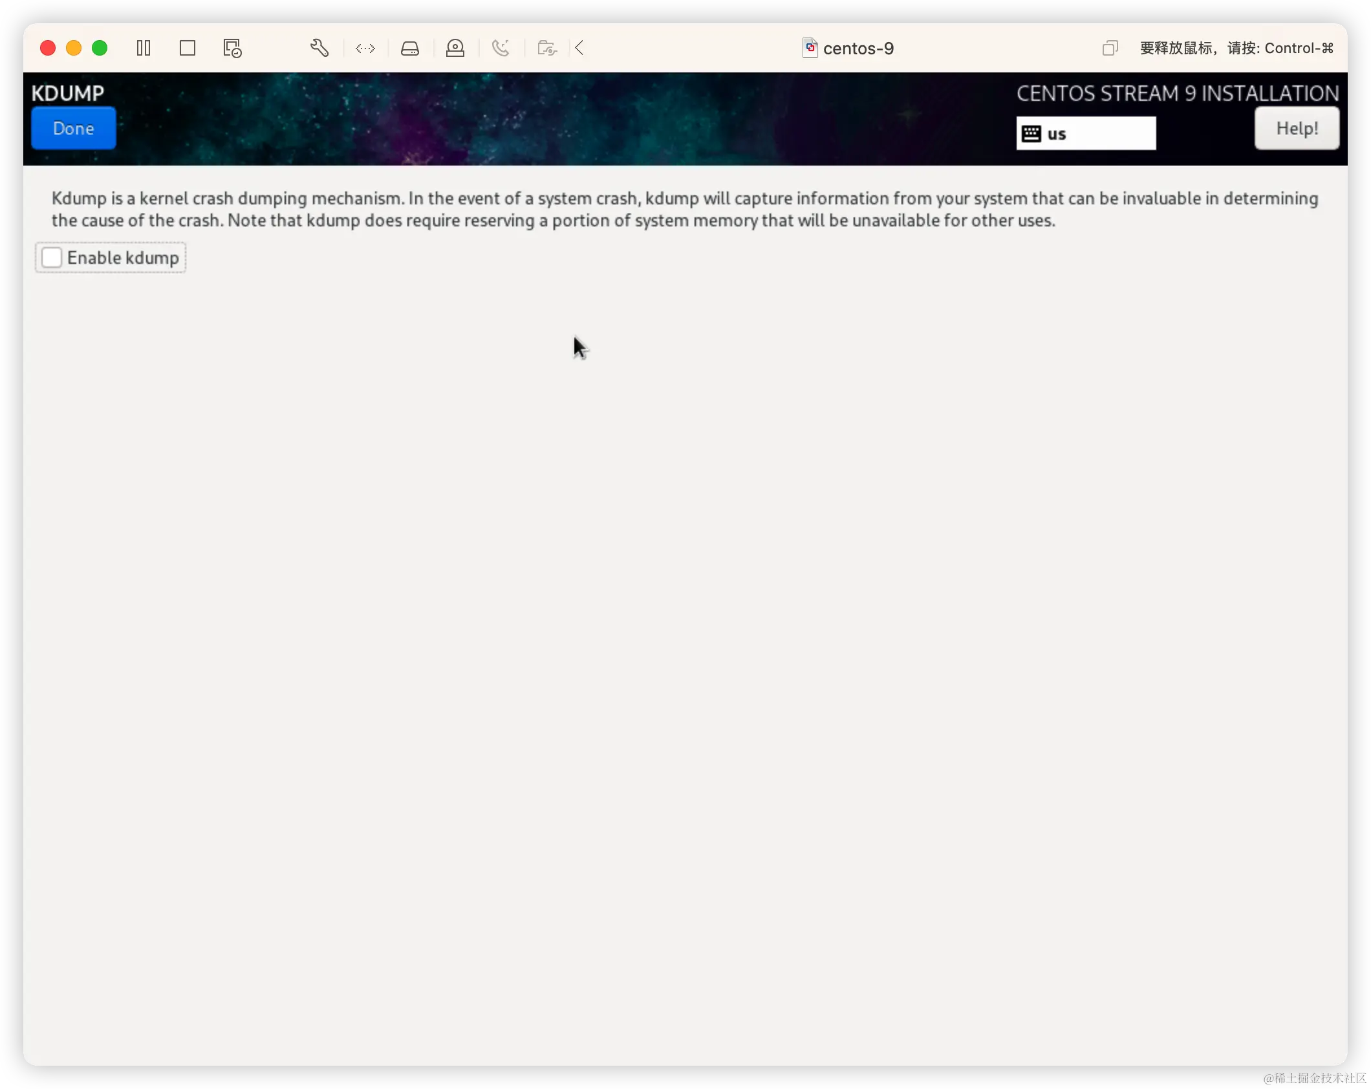Click the Help! button
Screen dimensions: 1371x1089
1297,128
